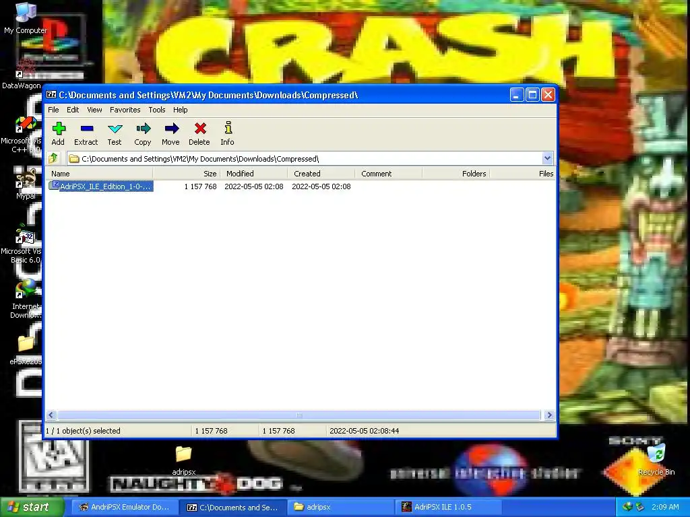Click status bar timestamp 2022-05-05 02:08:44
This screenshot has width=690, height=517.
(x=365, y=431)
